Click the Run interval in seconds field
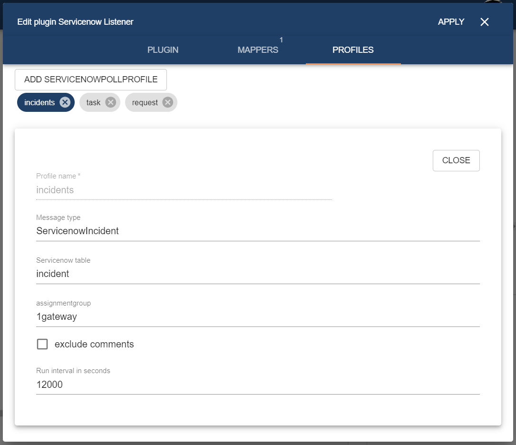This screenshot has width=516, height=445. click(257, 385)
